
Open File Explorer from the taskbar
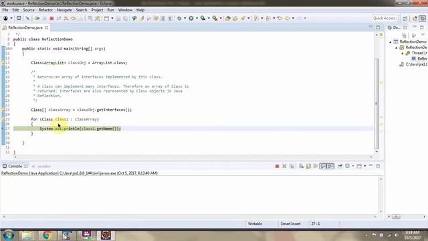click(27, 235)
